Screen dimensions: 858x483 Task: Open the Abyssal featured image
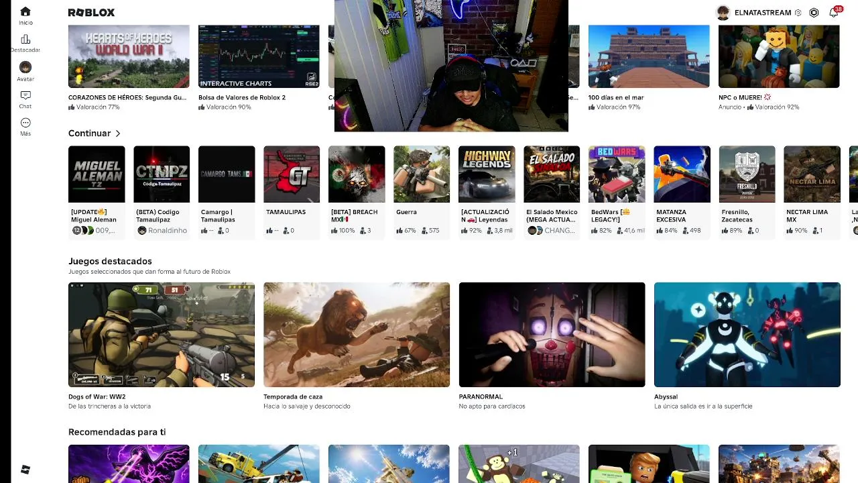(x=747, y=335)
